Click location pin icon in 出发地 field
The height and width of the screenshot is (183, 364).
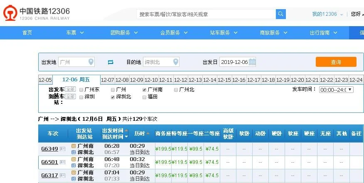[x=91, y=62]
